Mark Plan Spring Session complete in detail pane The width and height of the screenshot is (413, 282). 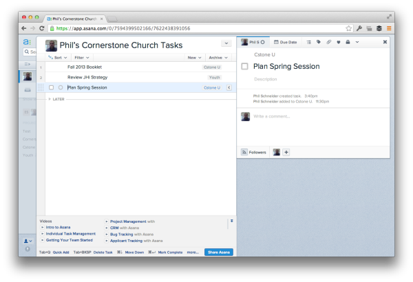tap(244, 66)
